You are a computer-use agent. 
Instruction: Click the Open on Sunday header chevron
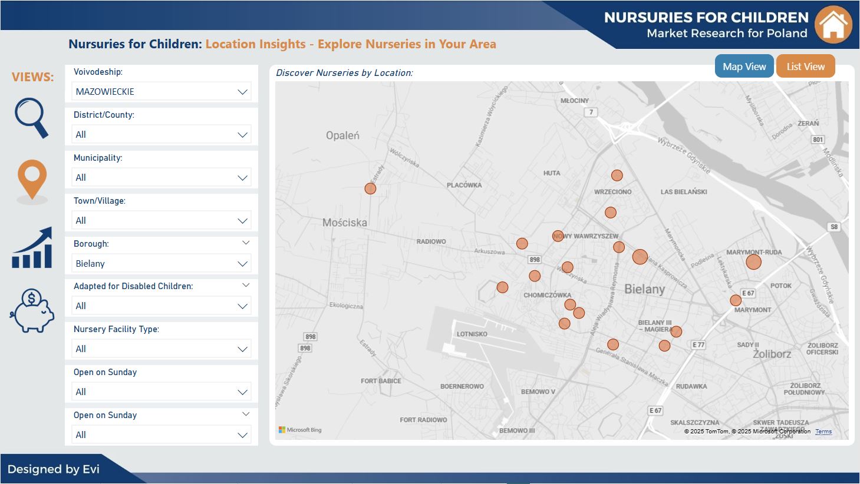click(246, 414)
